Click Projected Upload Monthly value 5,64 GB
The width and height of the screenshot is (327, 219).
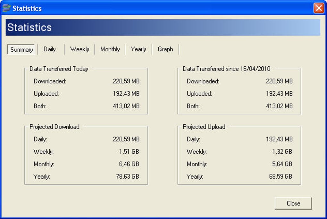tap(282, 164)
